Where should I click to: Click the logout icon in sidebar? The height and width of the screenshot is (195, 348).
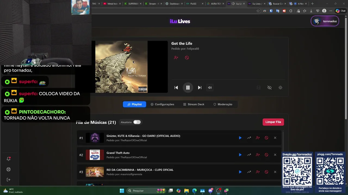(8, 180)
